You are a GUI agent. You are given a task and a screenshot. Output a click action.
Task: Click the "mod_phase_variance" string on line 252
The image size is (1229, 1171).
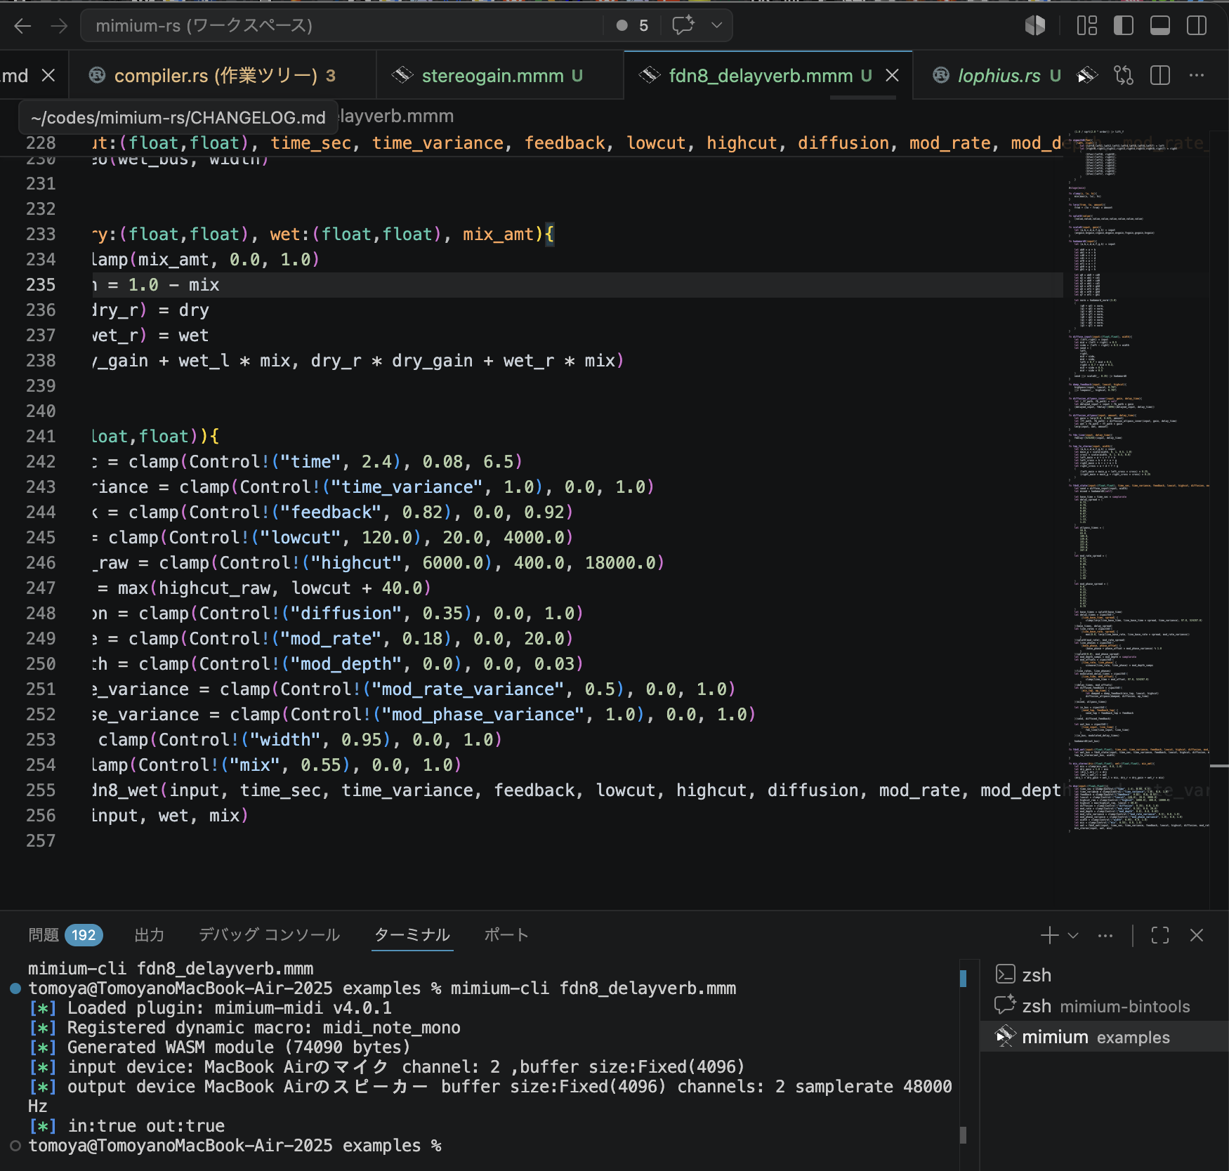click(483, 715)
